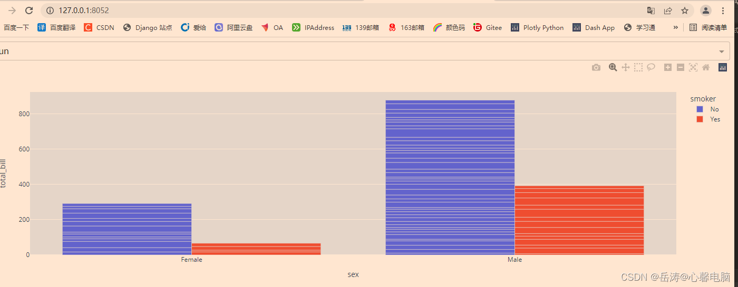Click the address bar URL 127.0.0.1:8052
This screenshot has height=287, width=738.
coord(84,11)
